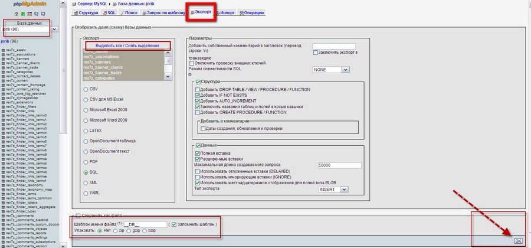
Task: Click the SQL compatibility mode help icon
Action: pos(190,75)
